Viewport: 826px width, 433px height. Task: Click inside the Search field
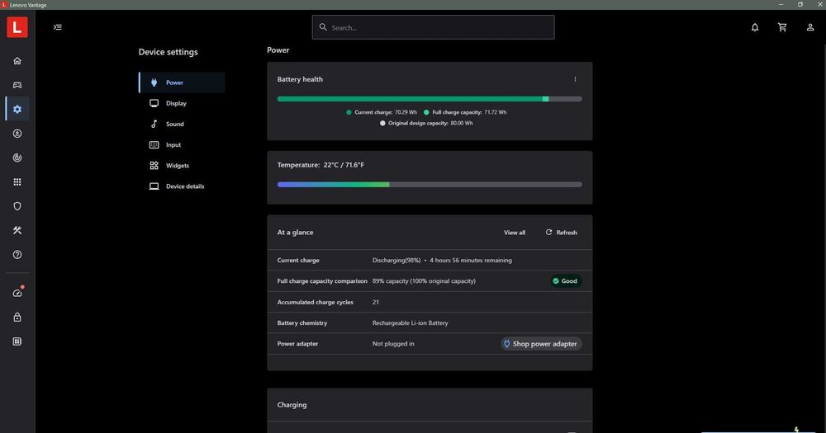coord(433,27)
